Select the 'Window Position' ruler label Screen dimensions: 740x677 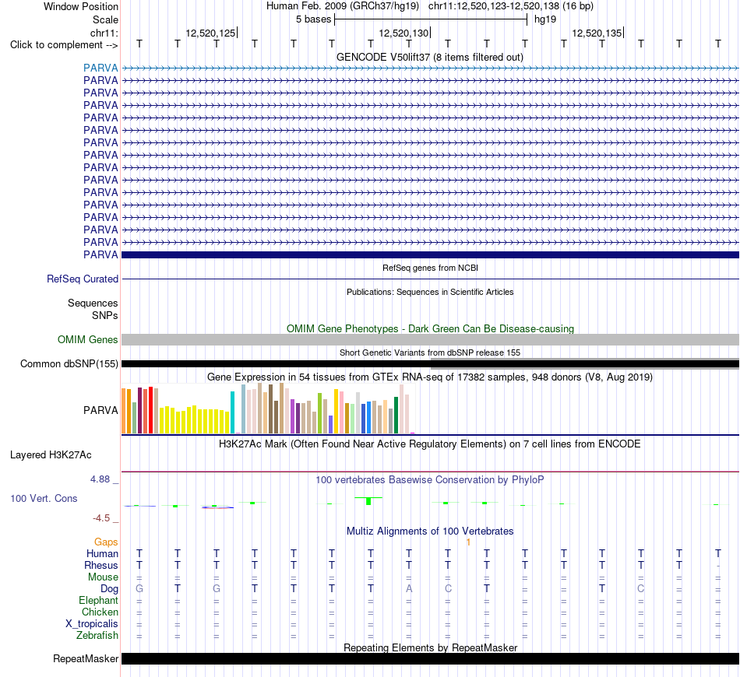click(x=81, y=6)
